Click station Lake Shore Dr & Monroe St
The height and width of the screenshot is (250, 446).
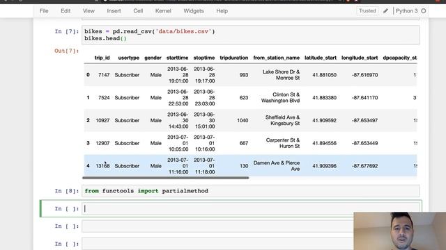pyautogui.click(x=281, y=75)
